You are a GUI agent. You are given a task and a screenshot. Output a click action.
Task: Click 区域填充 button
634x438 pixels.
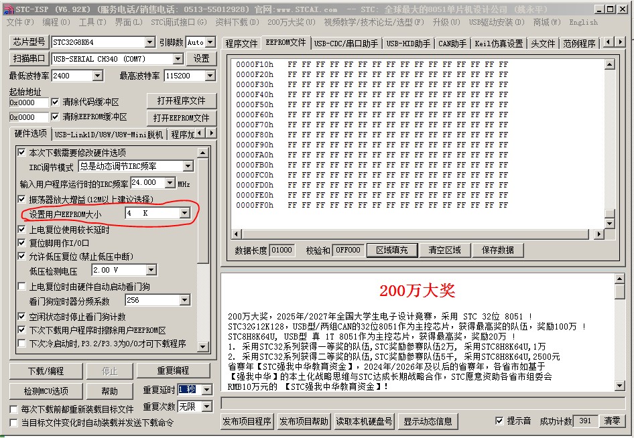pos(392,250)
